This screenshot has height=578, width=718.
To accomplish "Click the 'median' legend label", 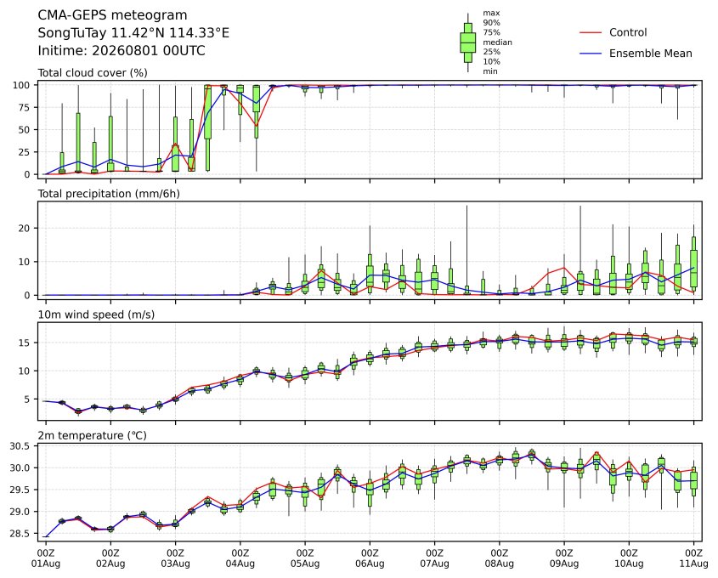I will tap(497, 42).
